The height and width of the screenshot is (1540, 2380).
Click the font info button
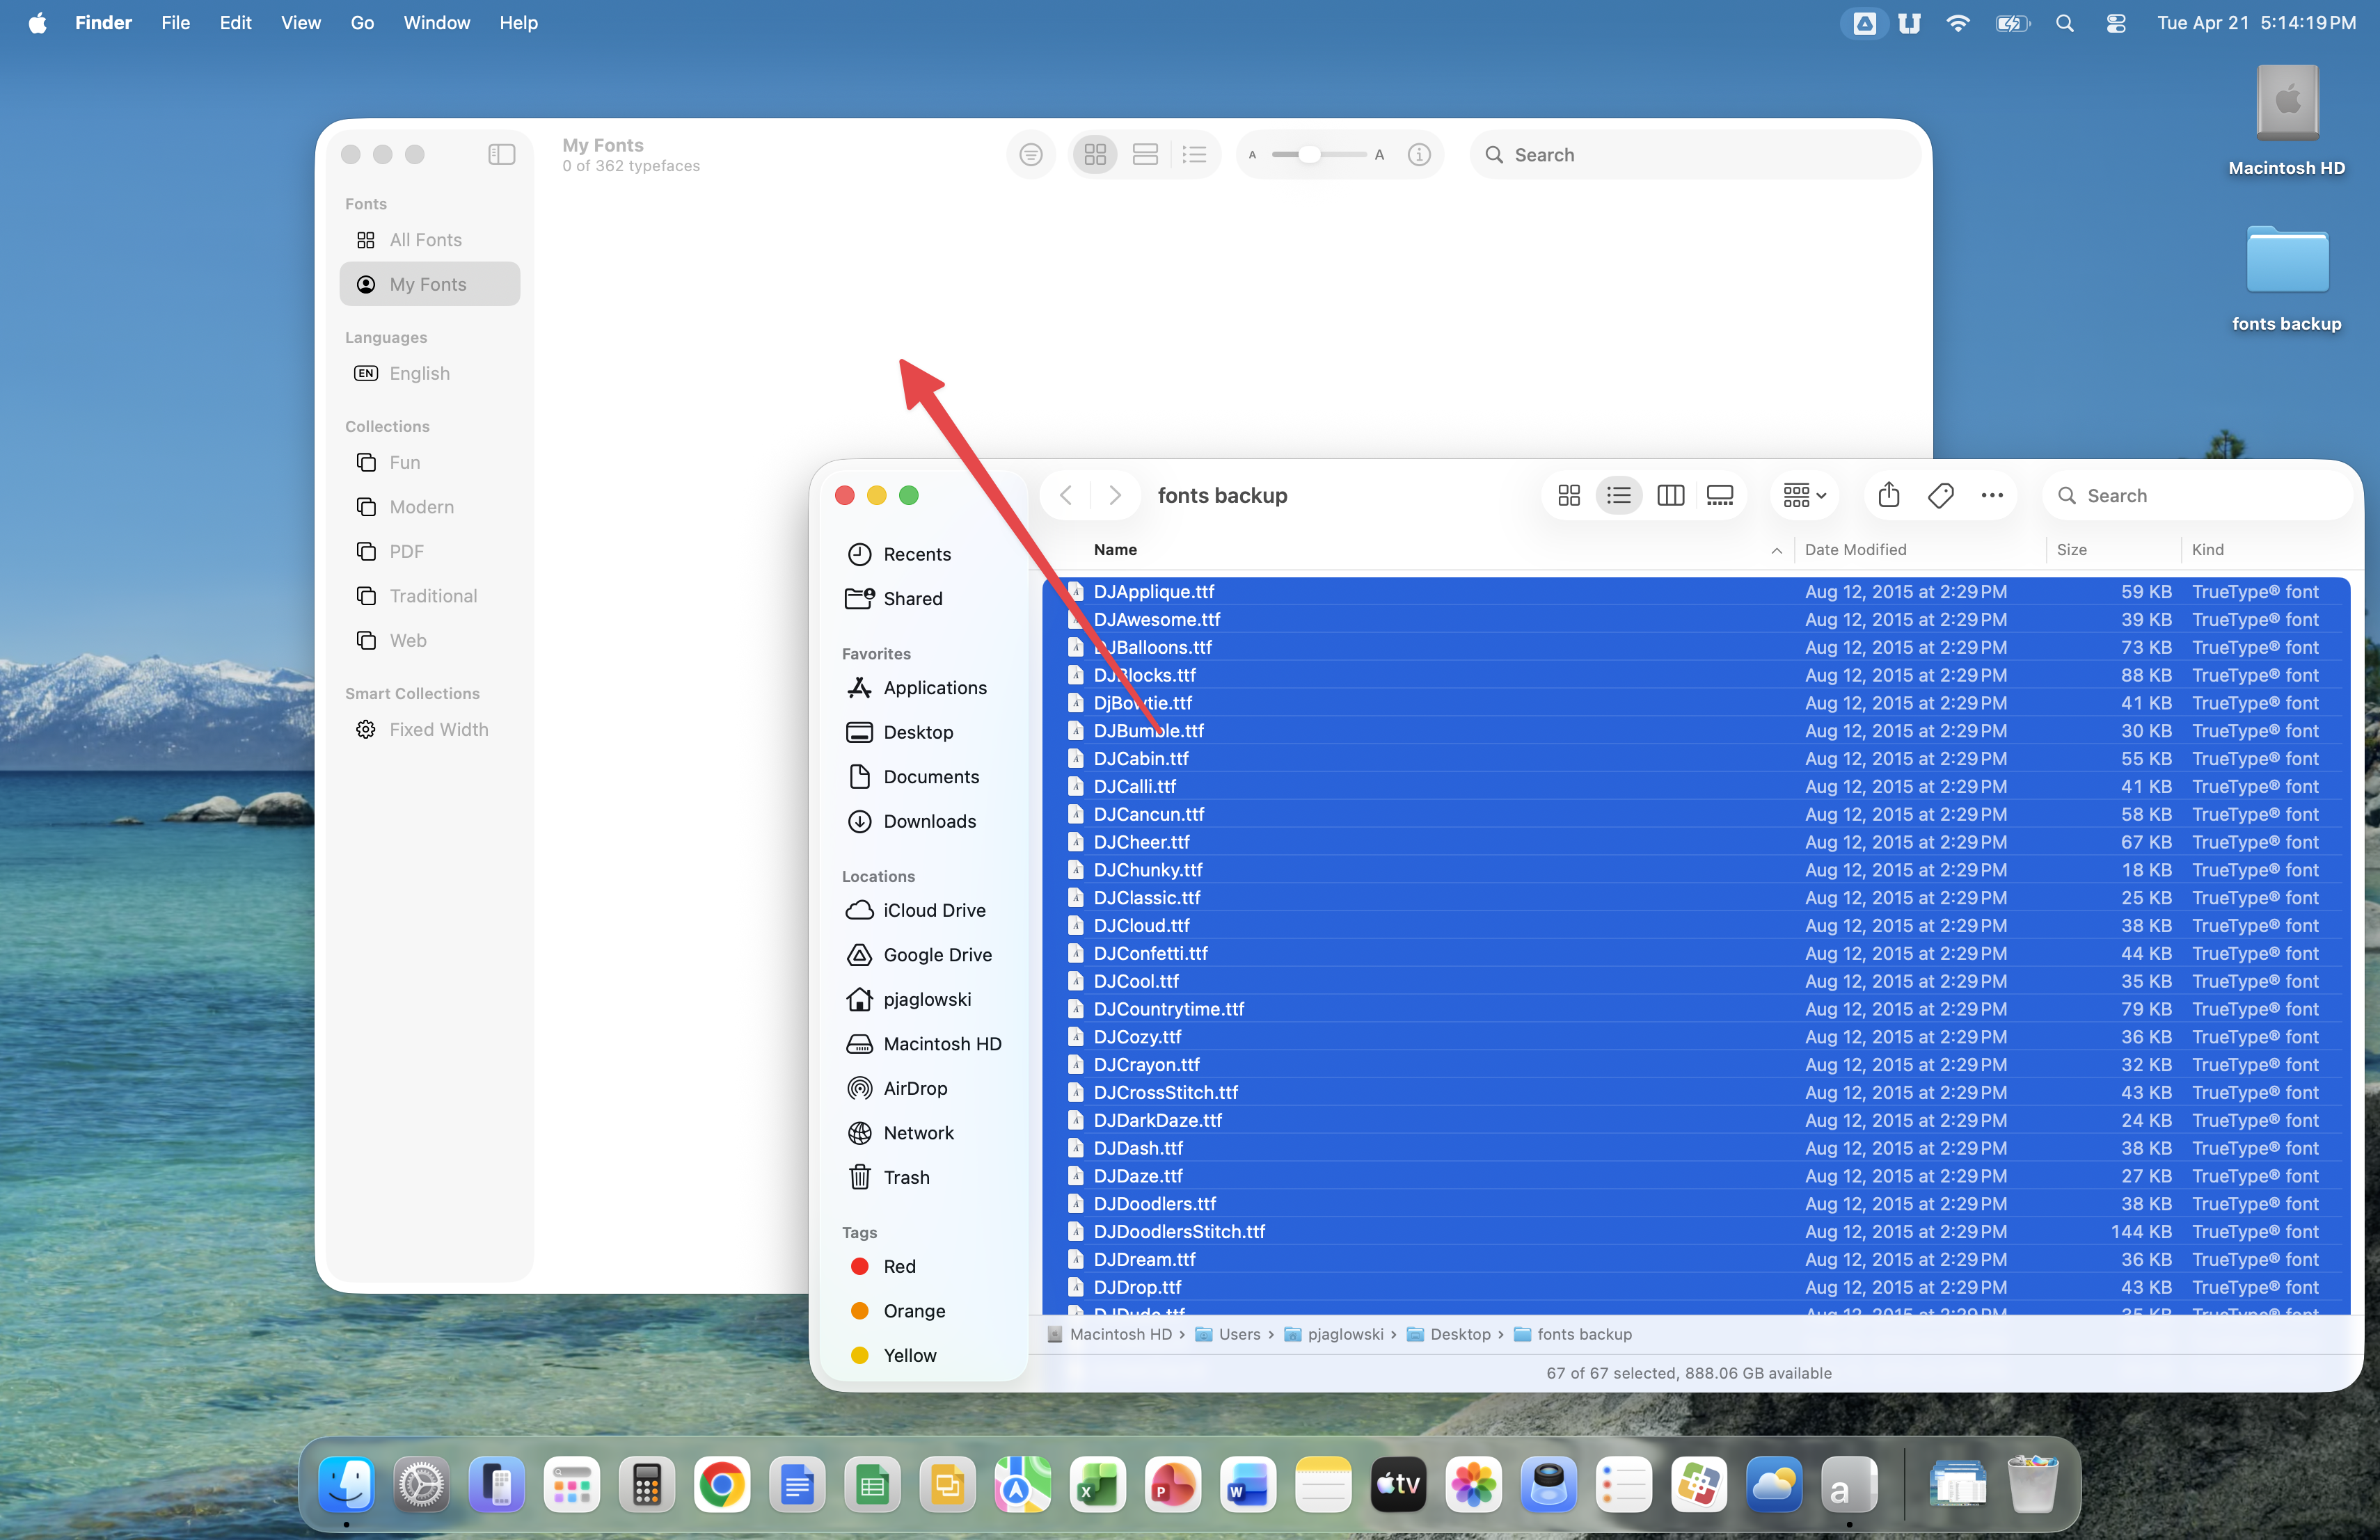click(1418, 155)
